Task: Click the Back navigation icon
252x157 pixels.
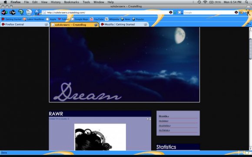Action: tap(4, 12)
